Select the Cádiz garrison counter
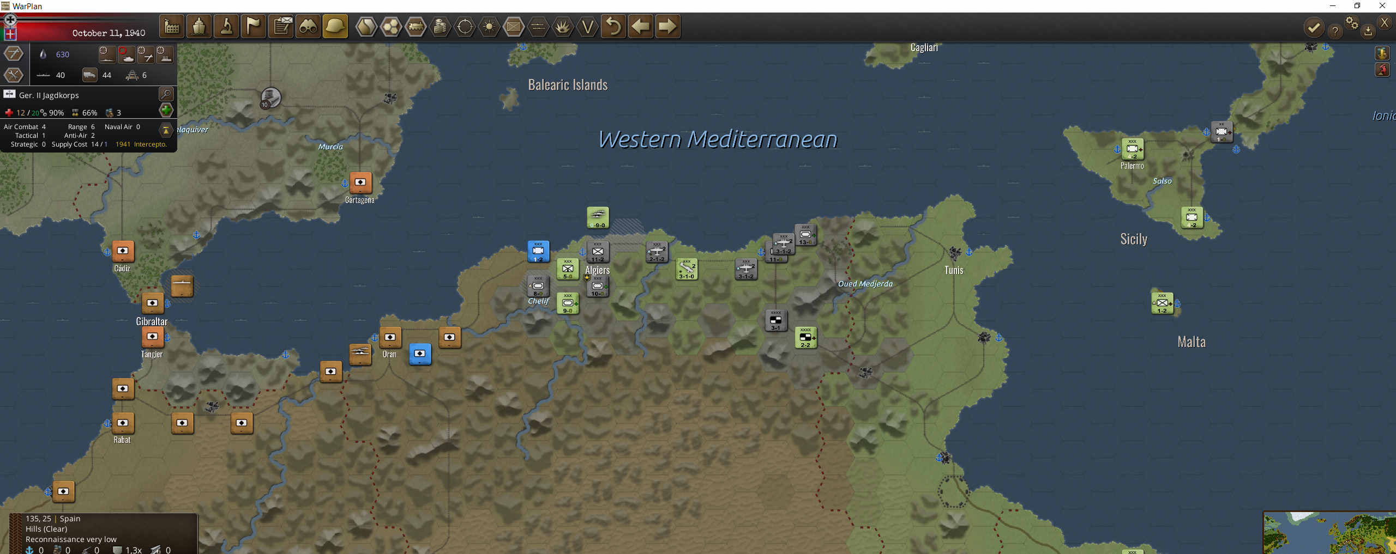The height and width of the screenshot is (554, 1396). 123,251
